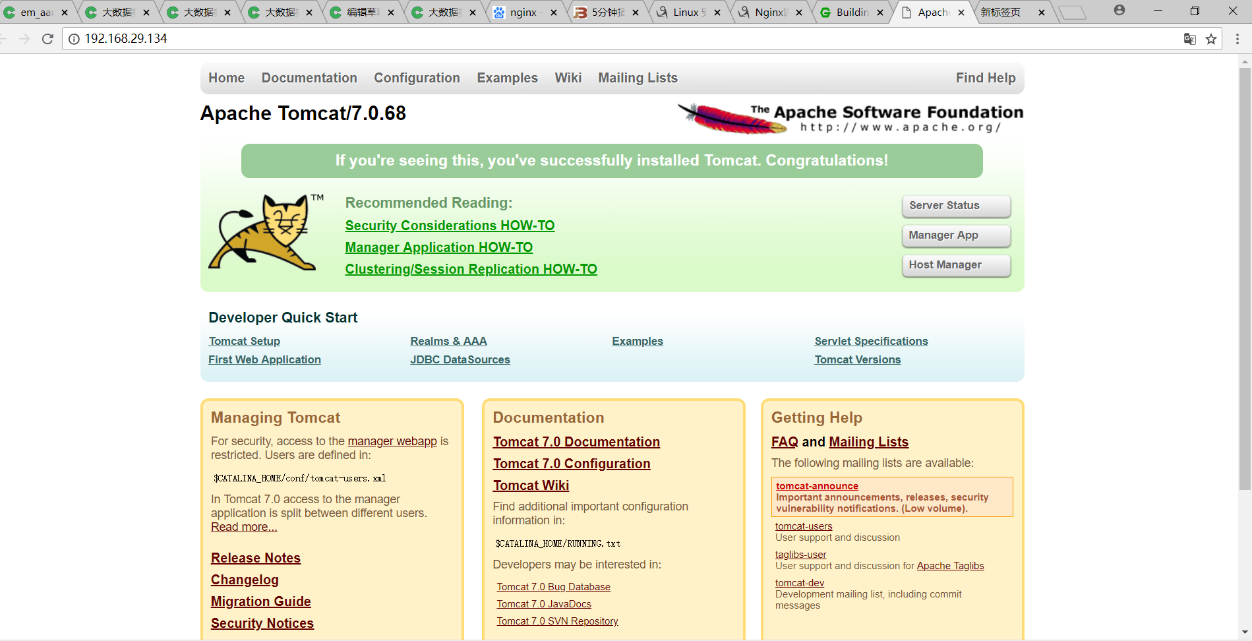Open the Servlet Specifications link
Screen dimensions: 1252x641
[871, 341]
